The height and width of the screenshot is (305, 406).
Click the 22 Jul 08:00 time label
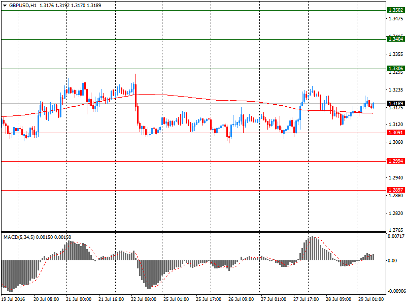[144, 299]
